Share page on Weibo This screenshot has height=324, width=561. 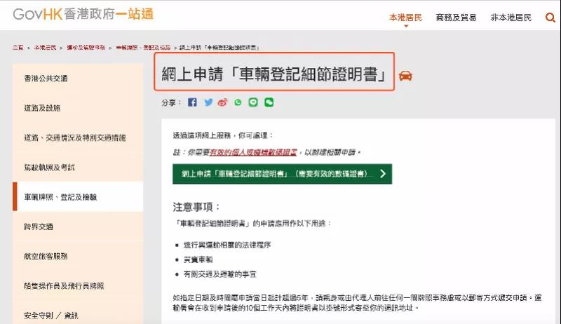(x=222, y=102)
